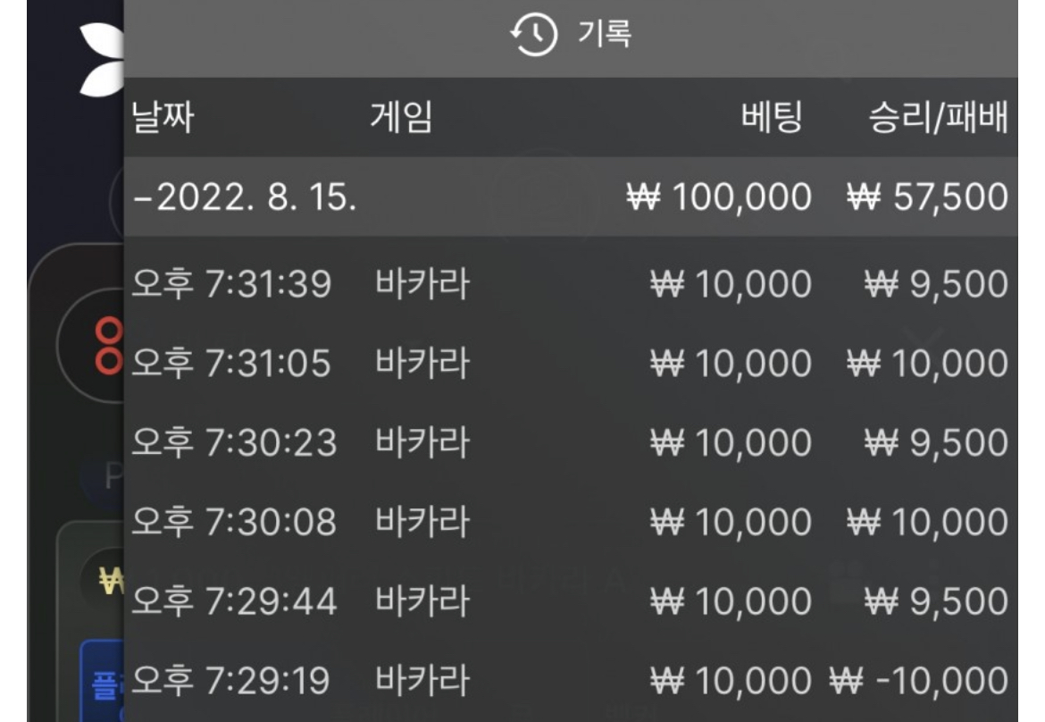This screenshot has width=1045, height=722.
Task: Click the ₩ 57,500 daily win total
Action: pyautogui.click(x=926, y=197)
